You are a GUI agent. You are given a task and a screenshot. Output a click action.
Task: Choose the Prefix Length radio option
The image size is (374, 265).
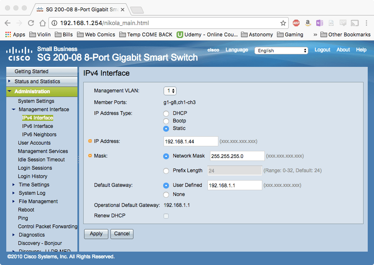pyautogui.click(x=166, y=171)
